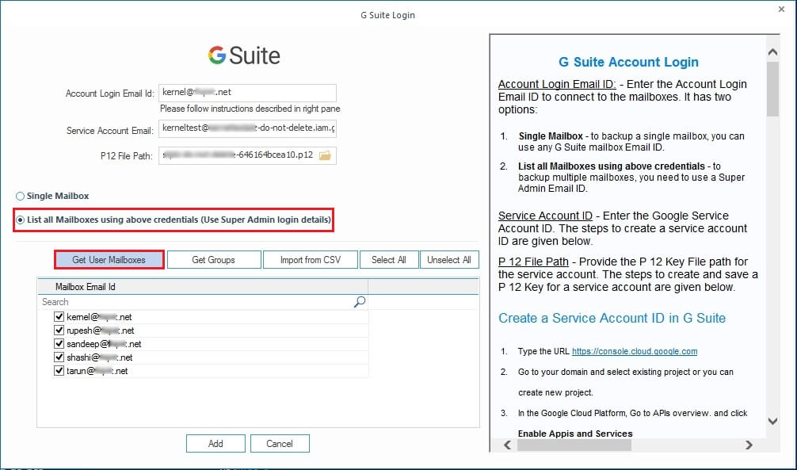The image size is (797, 470).
Task: Uncheck the sandeep mailbox checkbox
Action: point(59,343)
